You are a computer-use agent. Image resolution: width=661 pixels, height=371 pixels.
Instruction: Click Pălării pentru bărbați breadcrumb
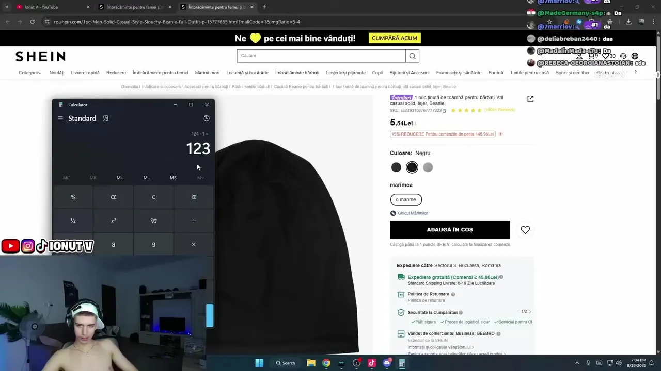coord(251,87)
